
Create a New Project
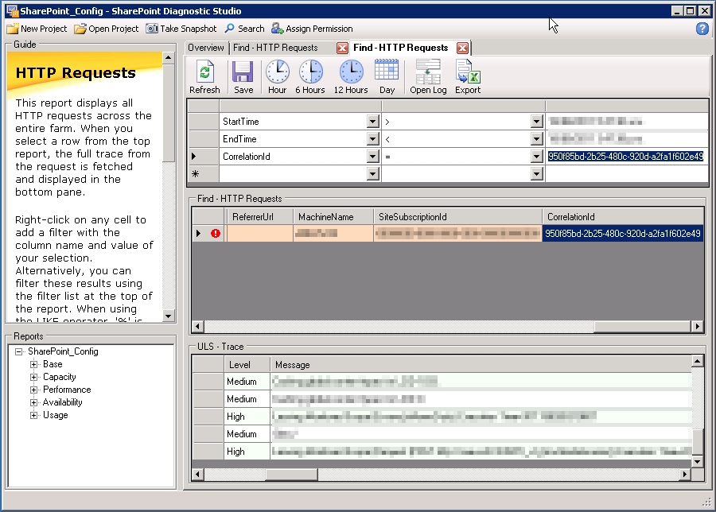[x=37, y=29]
